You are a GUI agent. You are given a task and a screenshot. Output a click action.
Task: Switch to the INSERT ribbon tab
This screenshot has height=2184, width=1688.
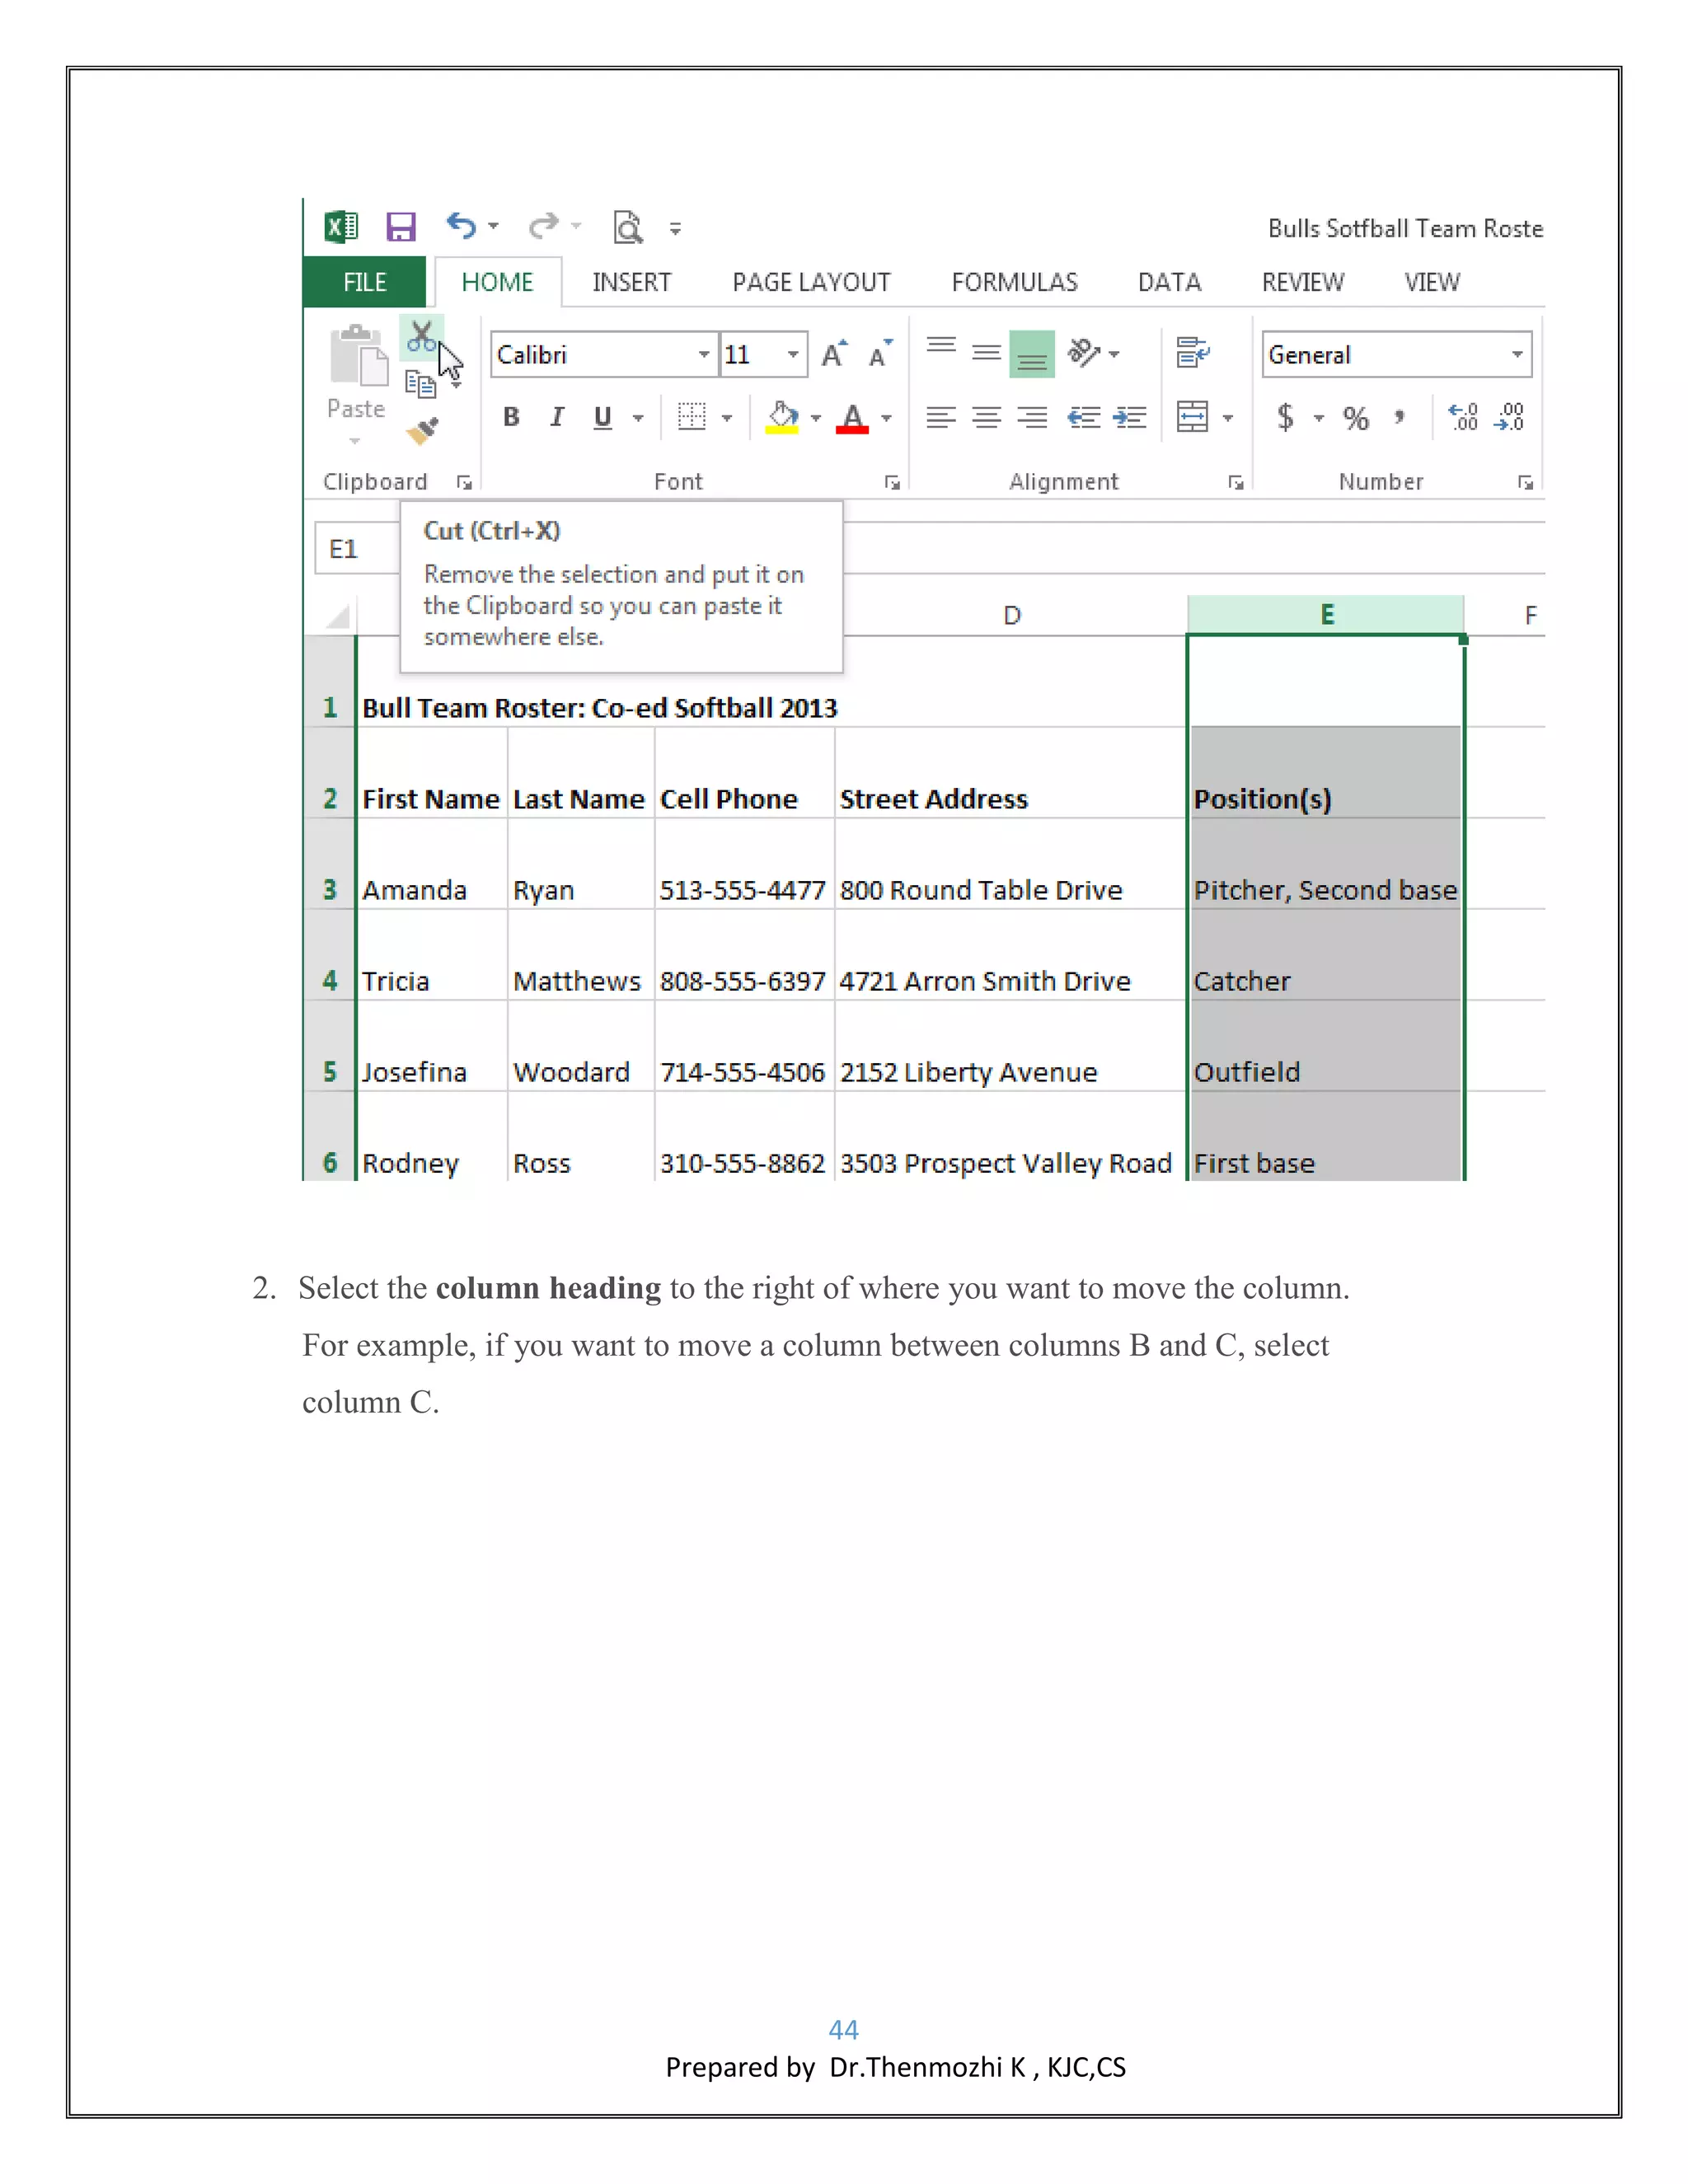coord(631,283)
